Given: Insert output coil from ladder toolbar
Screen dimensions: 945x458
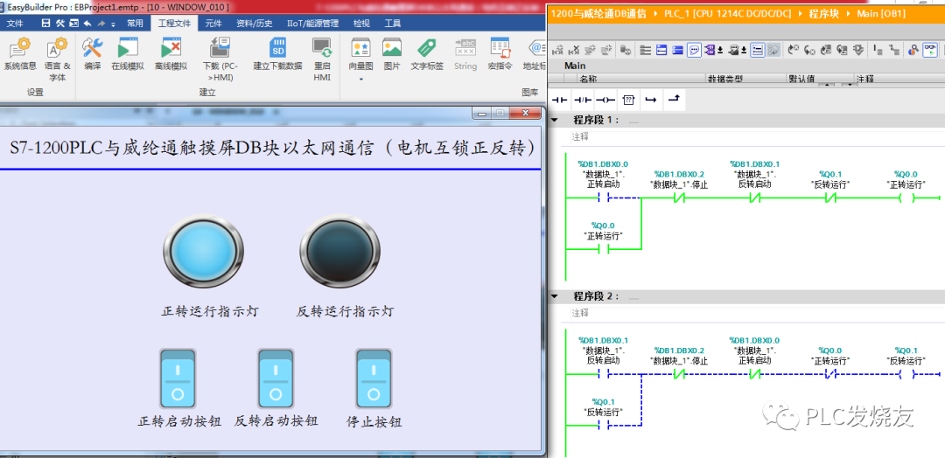Looking at the screenshot, I should tap(605, 100).
